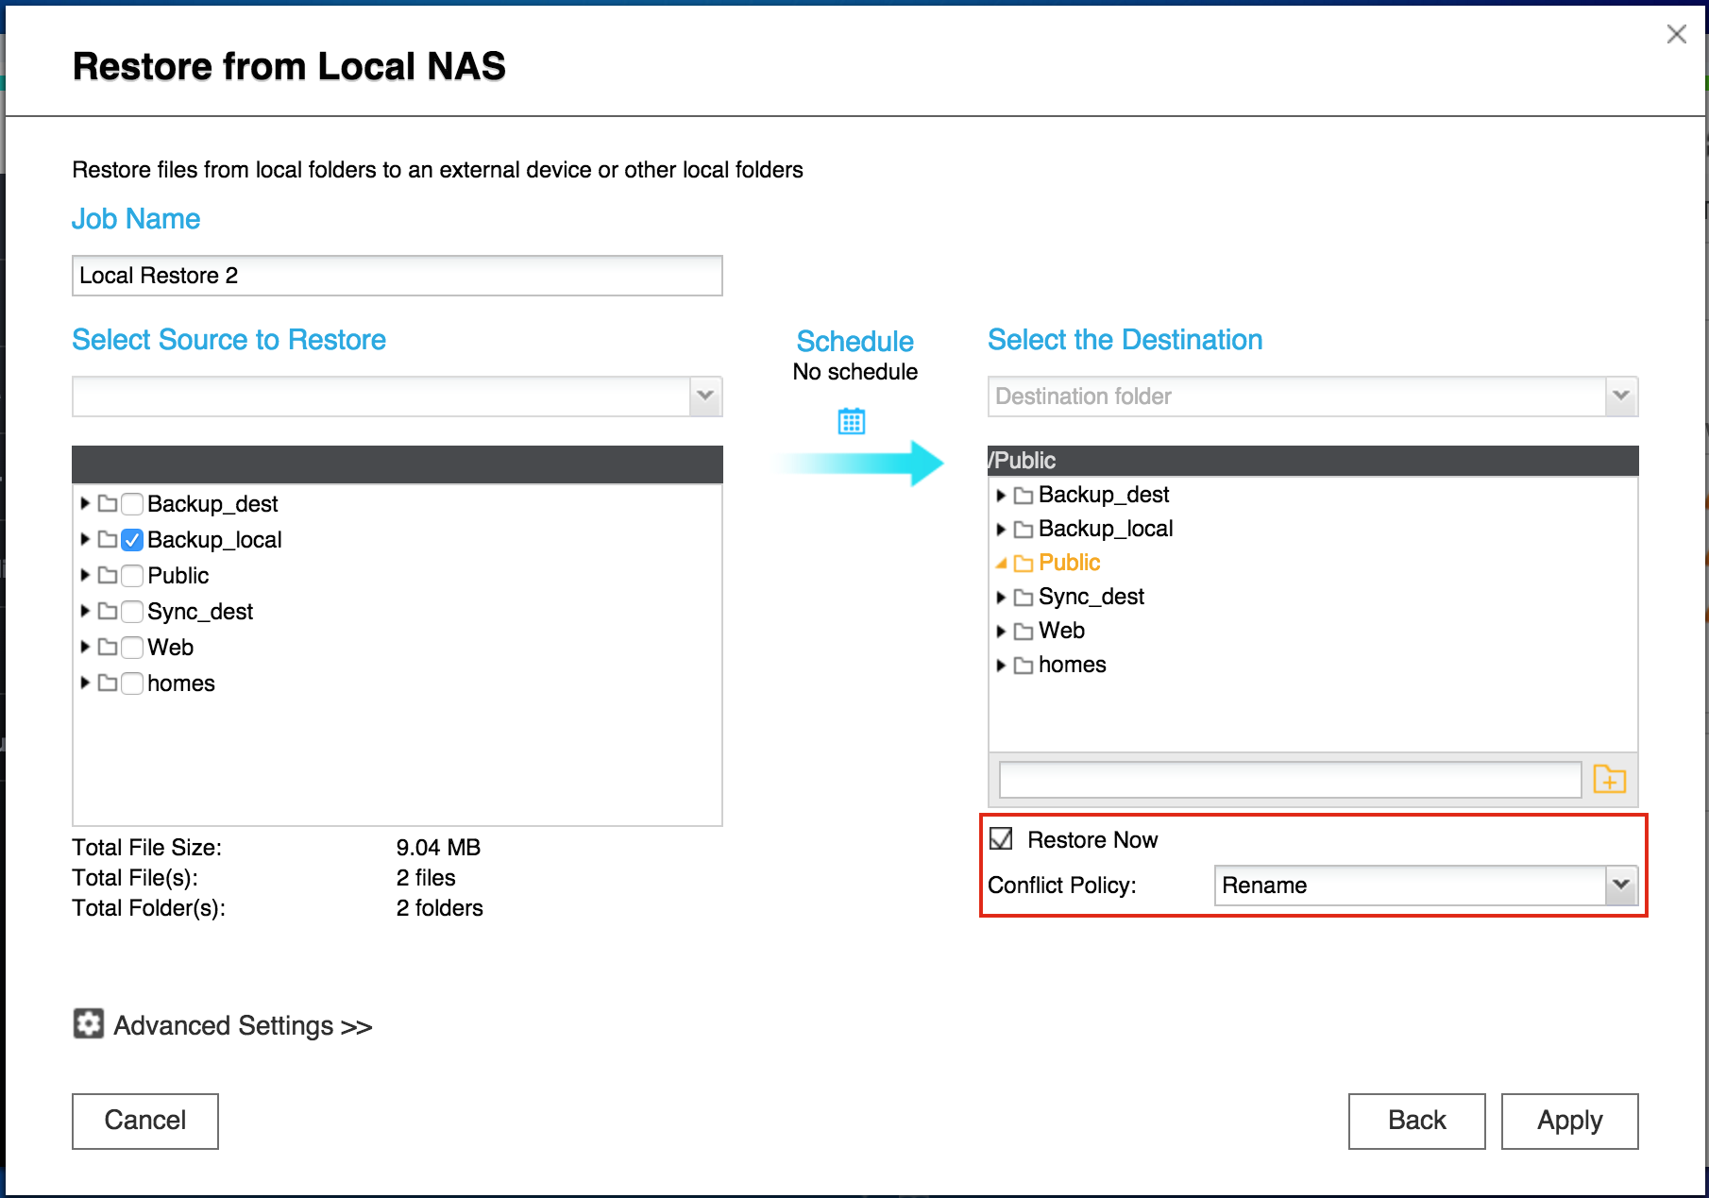Expand the source Sync_dest tree node

click(85, 611)
